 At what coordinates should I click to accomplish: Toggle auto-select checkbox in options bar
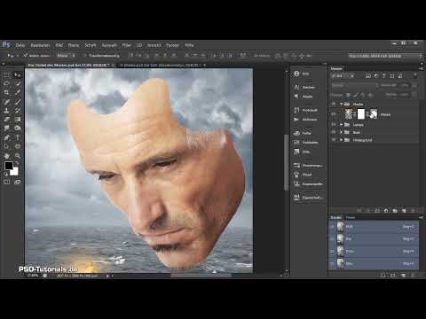pos(26,55)
